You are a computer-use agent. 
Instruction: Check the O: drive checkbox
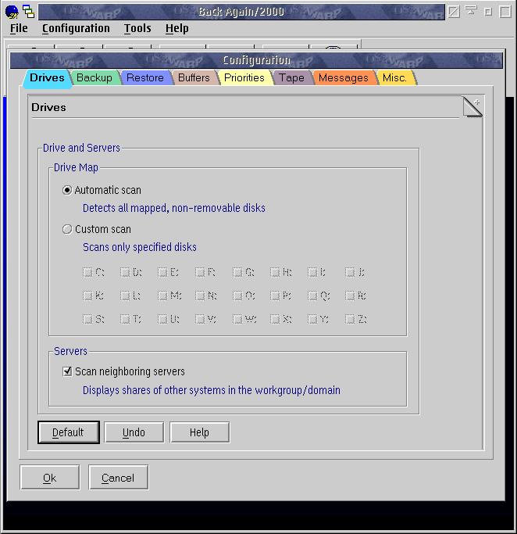click(237, 296)
